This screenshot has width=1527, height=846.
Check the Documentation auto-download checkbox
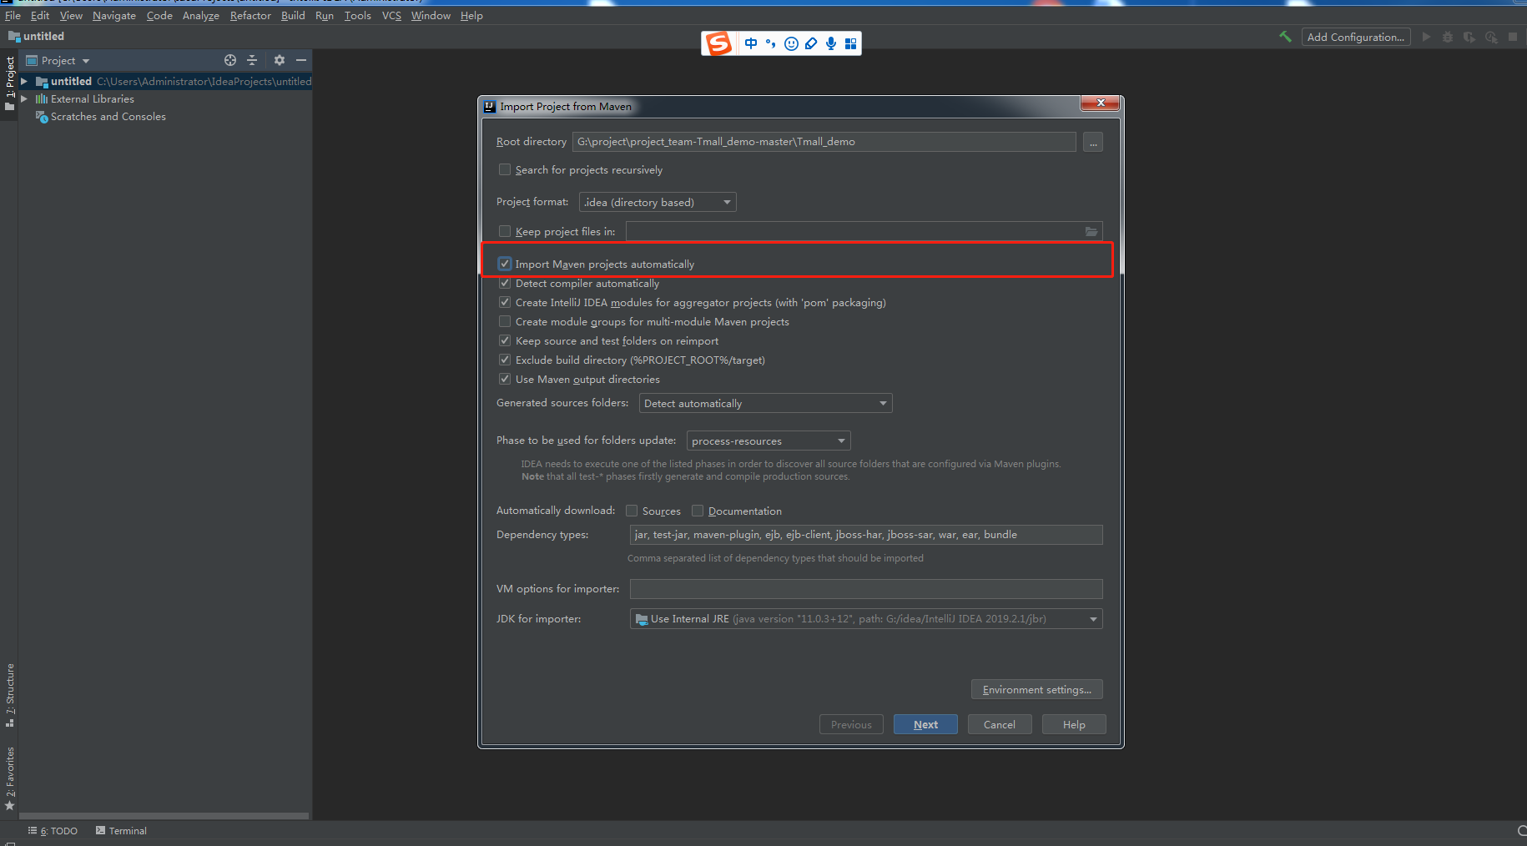[x=698, y=511]
